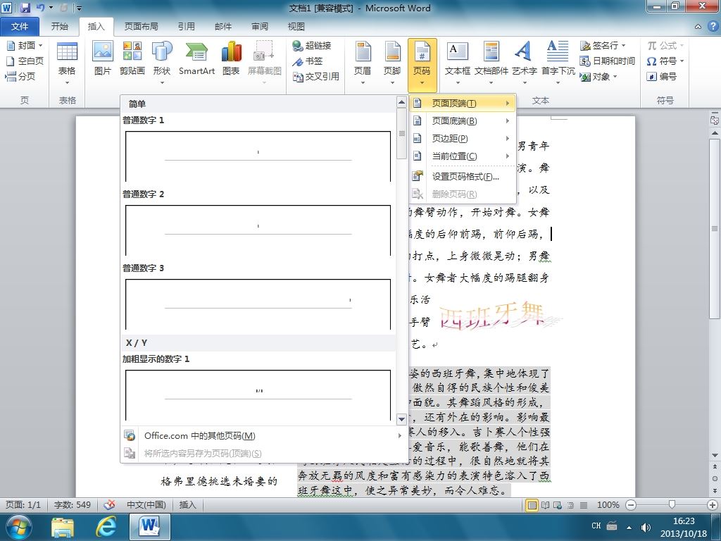Insert an Object (对象)
721x541 pixels.
coord(598,76)
